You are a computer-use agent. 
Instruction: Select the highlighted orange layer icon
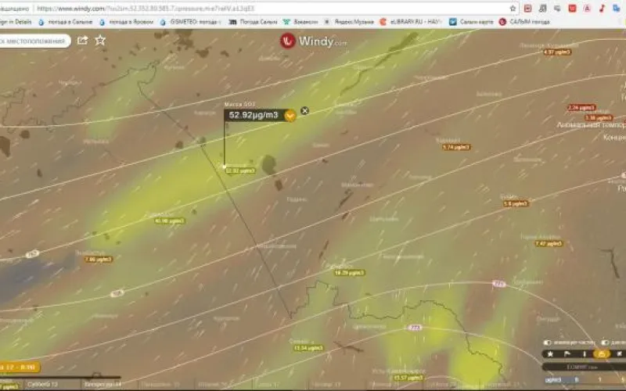[x=603, y=353]
